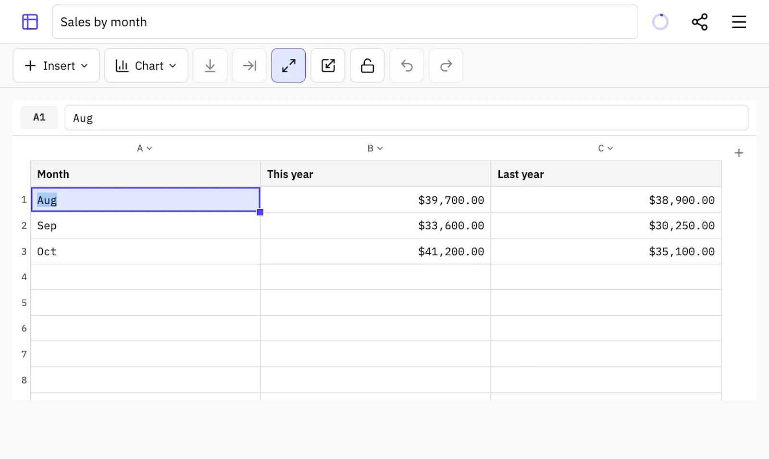Toggle the fullscreen expand button

(x=288, y=66)
